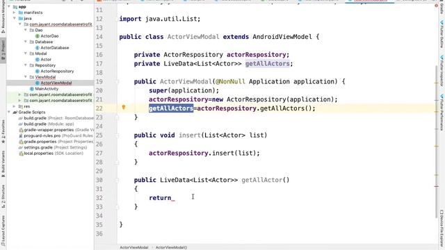Open proguard-rules.pro file
The height and width of the screenshot is (250, 445).
[x=56, y=136]
